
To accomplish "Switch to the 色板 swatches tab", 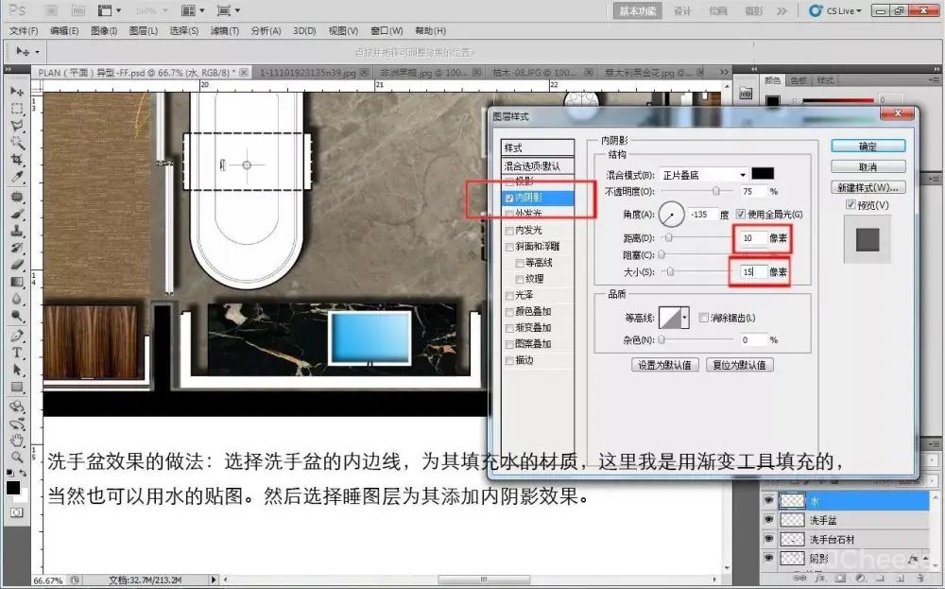I will pyautogui.click(x=799, y=80).
